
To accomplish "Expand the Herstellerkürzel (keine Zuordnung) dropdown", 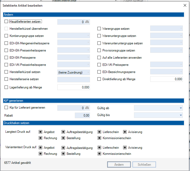I will tap(88, 72).
